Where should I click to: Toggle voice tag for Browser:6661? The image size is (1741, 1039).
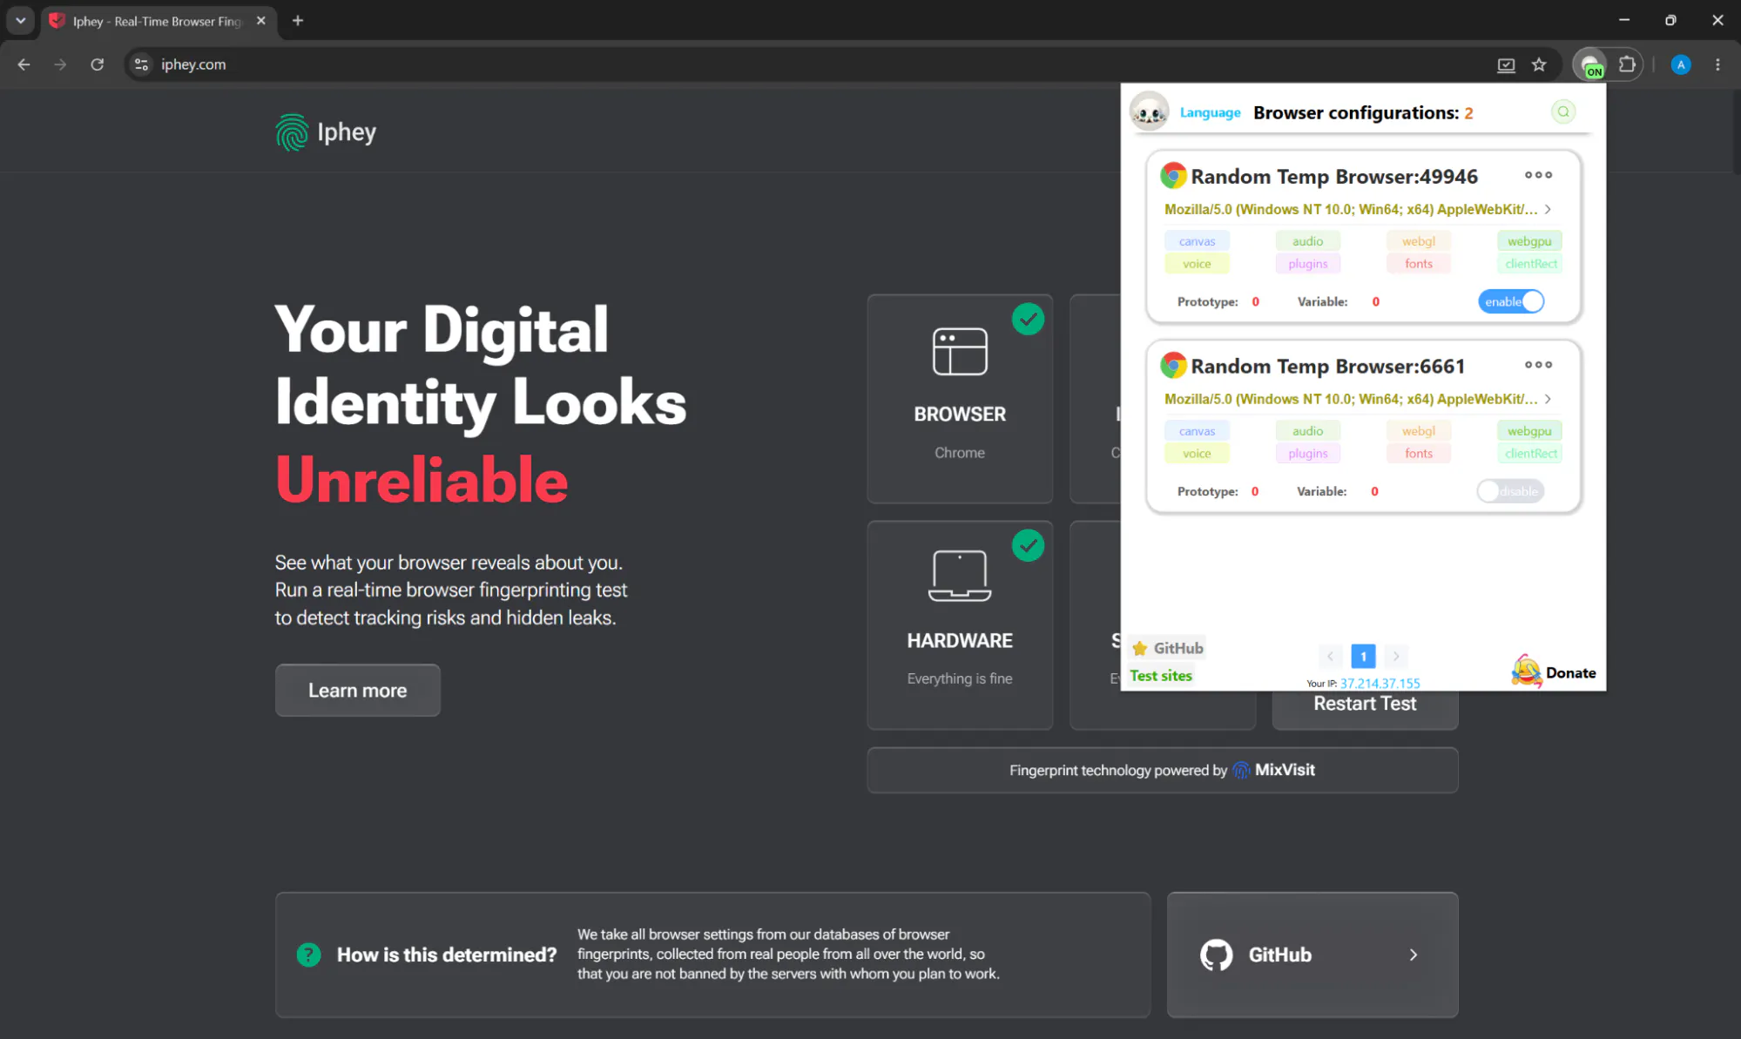tap(1197, 454)
